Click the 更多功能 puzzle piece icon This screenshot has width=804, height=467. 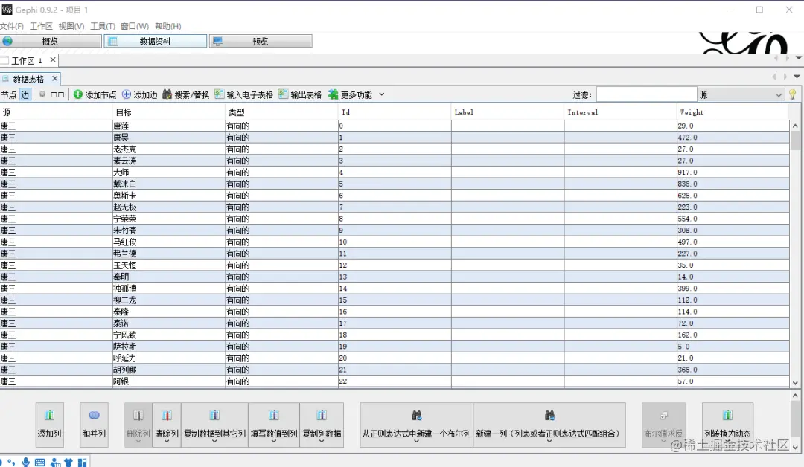click(x=334, y=94)
